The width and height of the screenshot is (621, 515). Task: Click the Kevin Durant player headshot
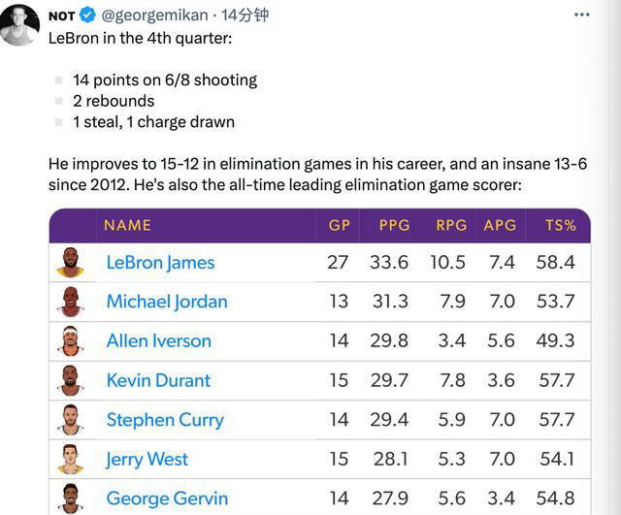point(71,380)
